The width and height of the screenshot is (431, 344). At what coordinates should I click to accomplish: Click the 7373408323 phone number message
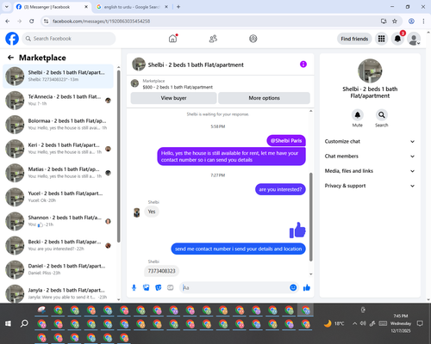click(161, 271)
